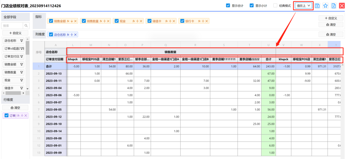
Task: Close the report with red X button
Action: tap(342, 6)
